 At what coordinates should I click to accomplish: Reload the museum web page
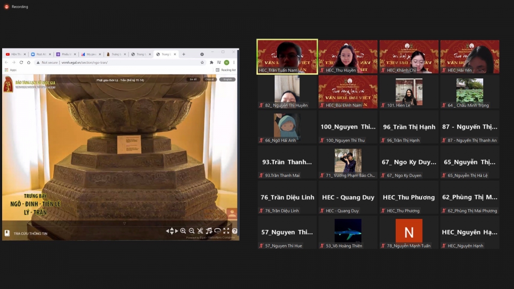(21, 63)
